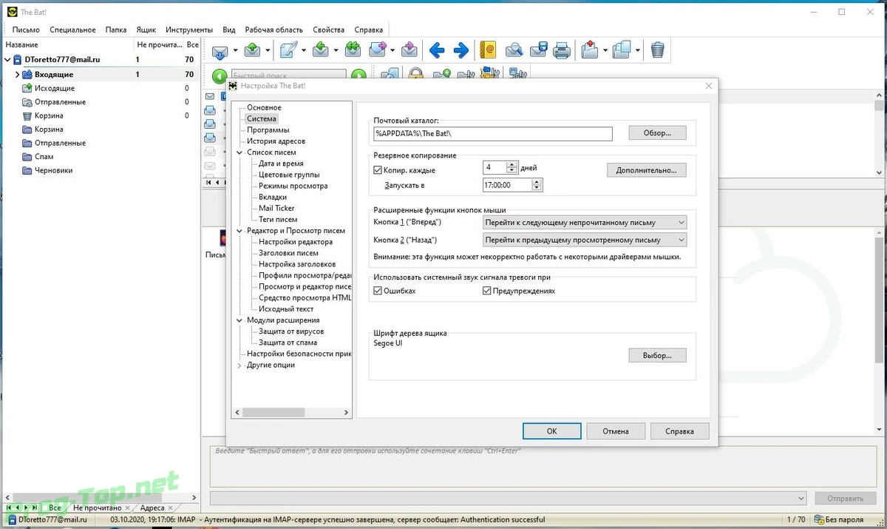The width and height of the screenshot is (887, 529).
Task: Click the Справка button in dialog
Action: [679, 431]
